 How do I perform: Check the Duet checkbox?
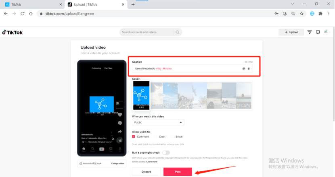156,136
